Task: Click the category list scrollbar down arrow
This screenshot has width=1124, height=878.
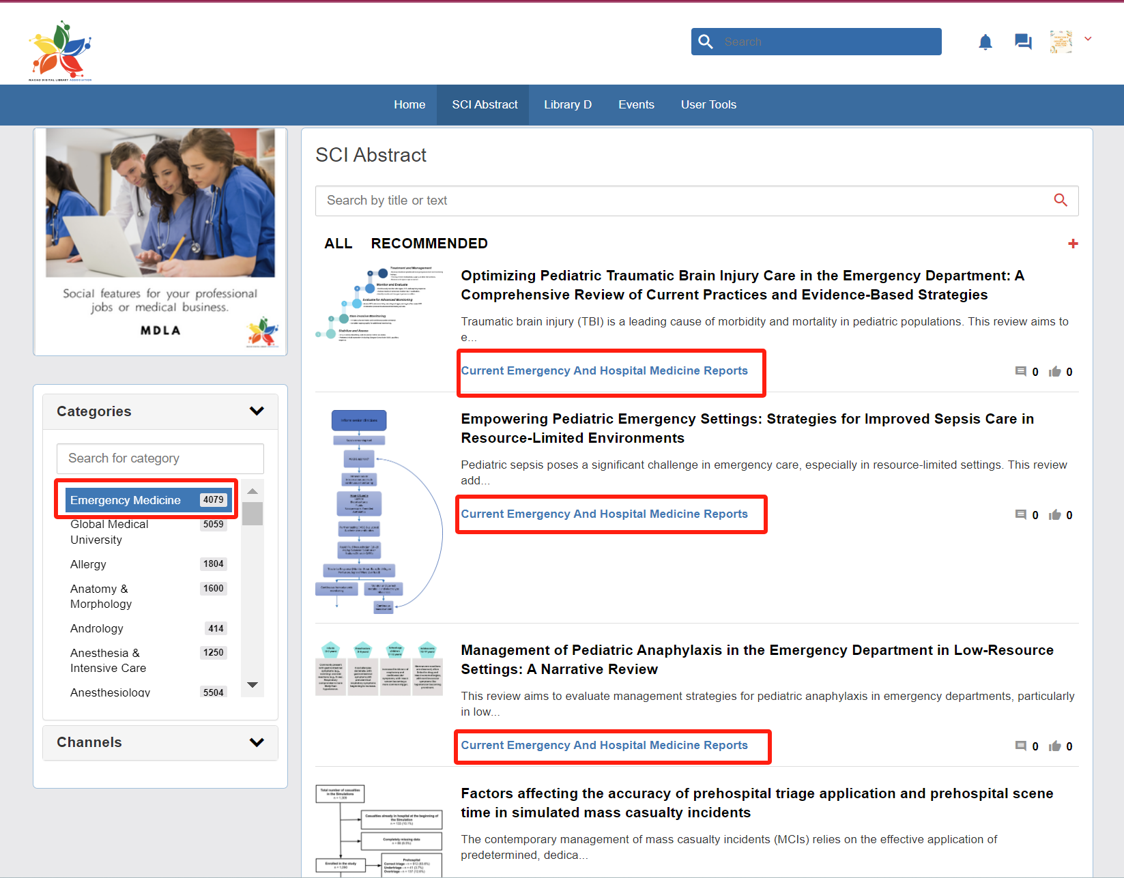Action: click(x=253, y=685)
